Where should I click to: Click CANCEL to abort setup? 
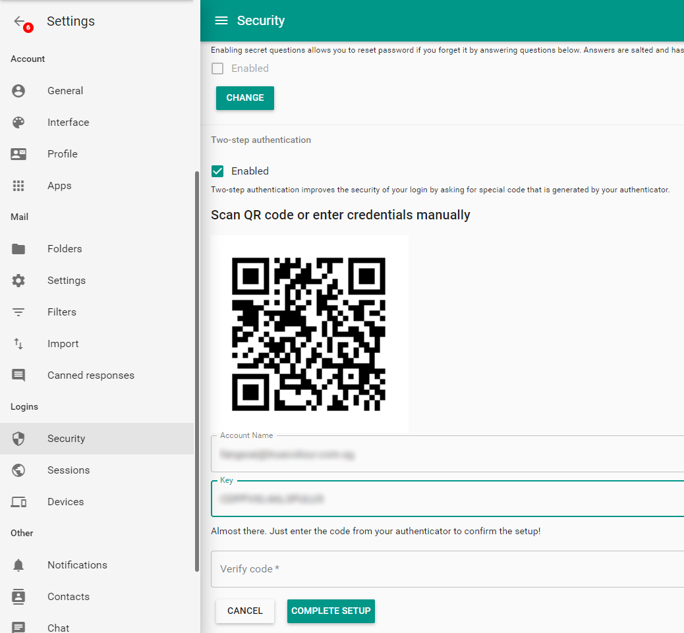[244, 611]
